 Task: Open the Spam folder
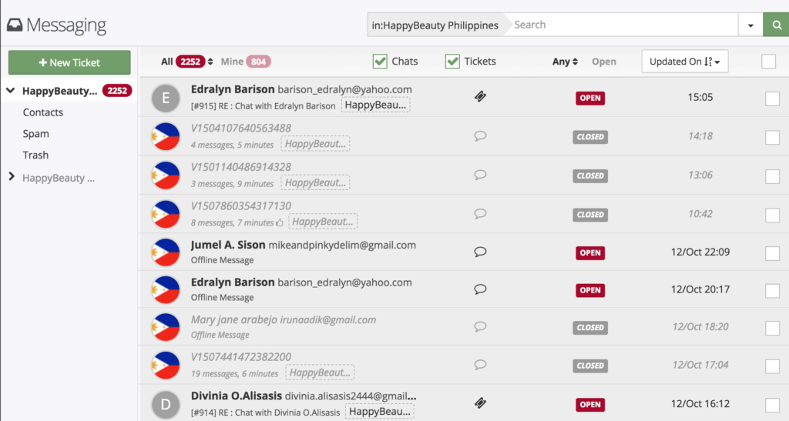tap(35, 134)
